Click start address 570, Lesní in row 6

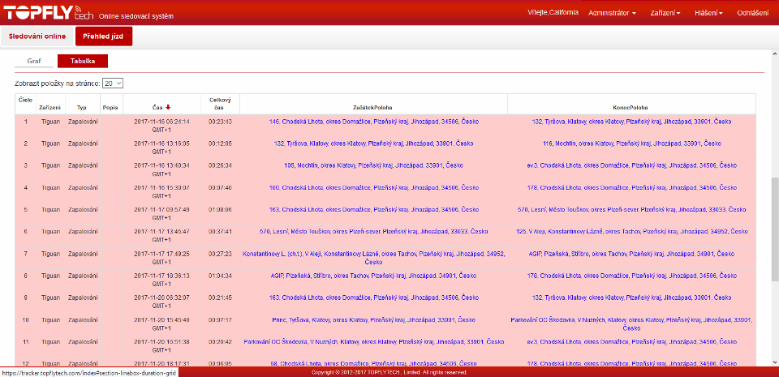(373, 231)
